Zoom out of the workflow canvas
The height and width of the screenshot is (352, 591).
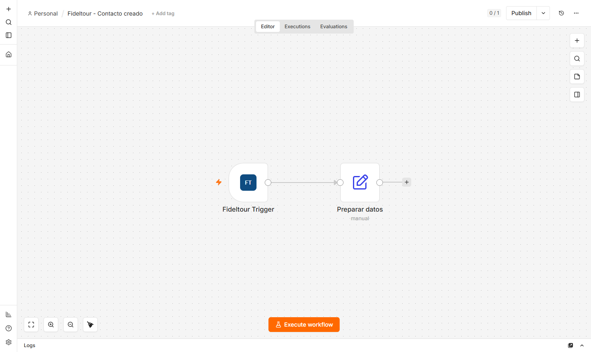71,325
